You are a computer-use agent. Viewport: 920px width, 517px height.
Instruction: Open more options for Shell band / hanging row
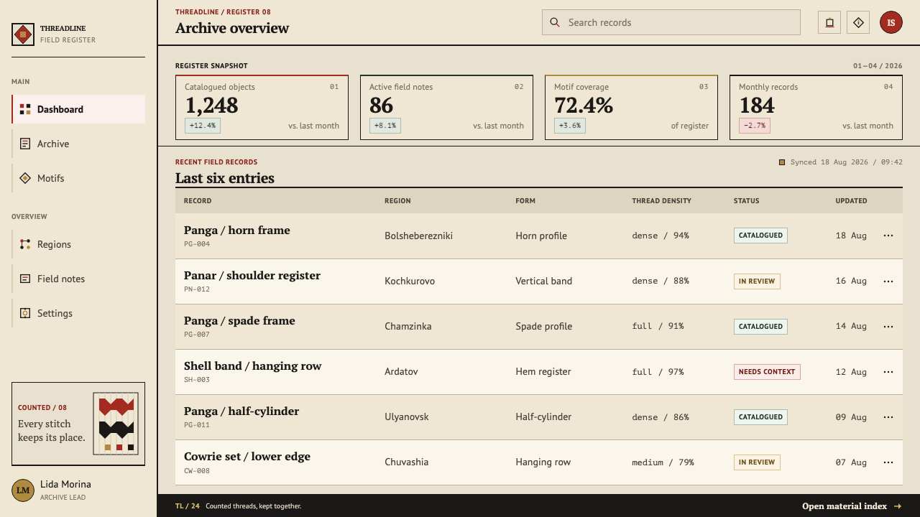[888, 371]
